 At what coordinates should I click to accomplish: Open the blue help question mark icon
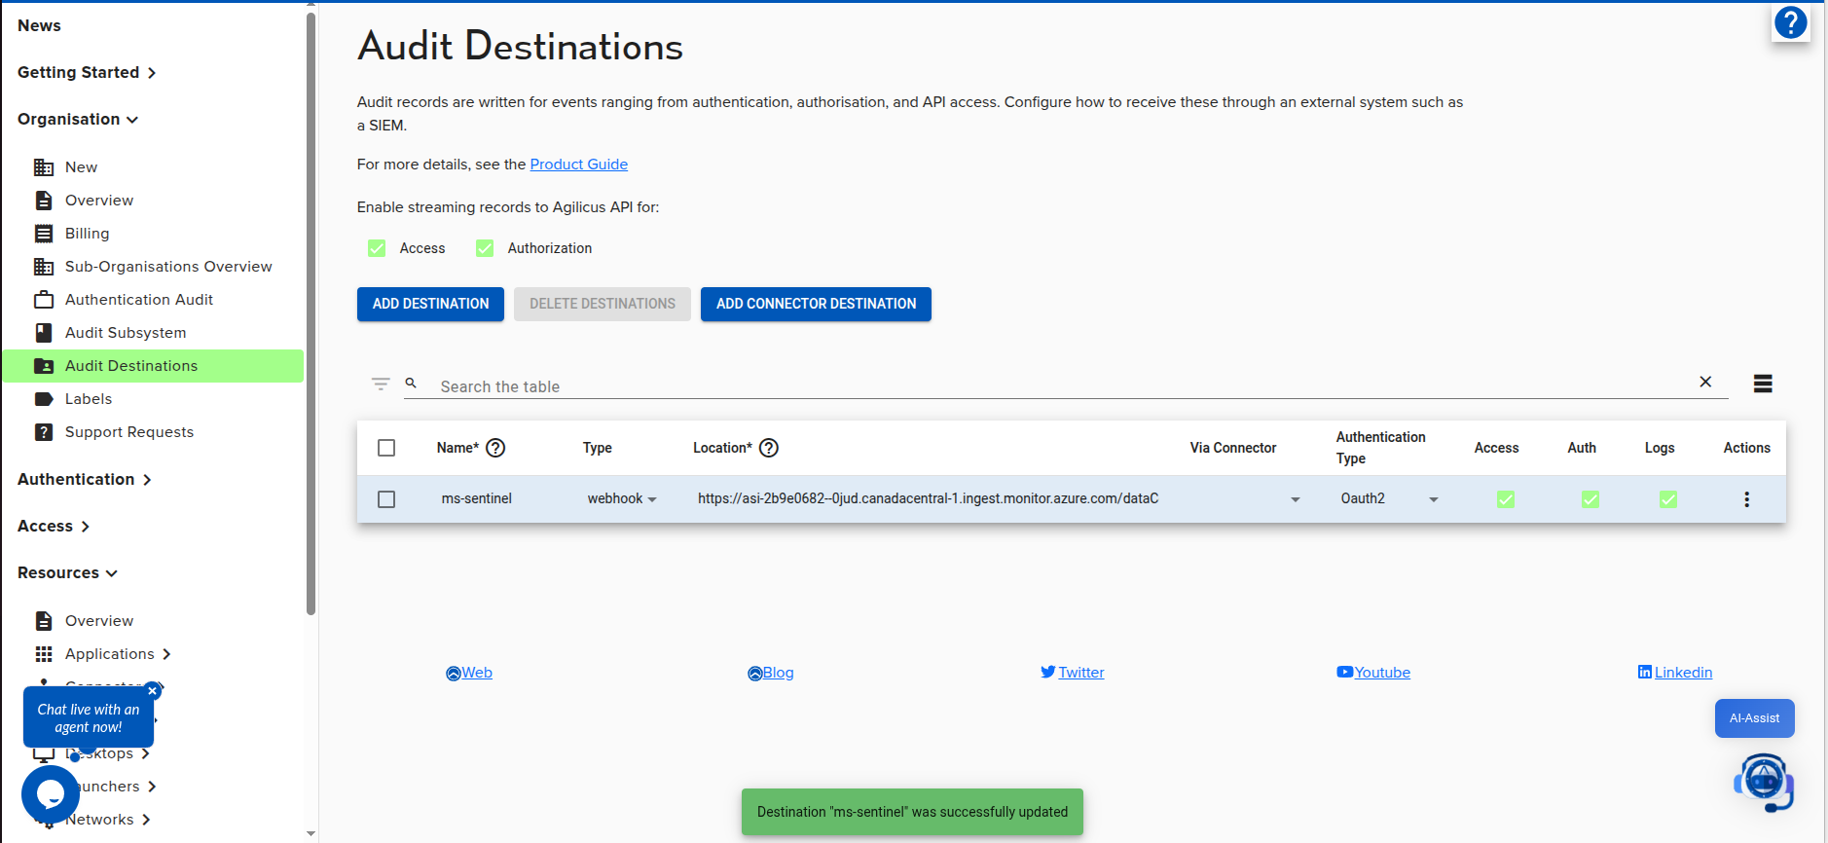[x=1790, y=22]
